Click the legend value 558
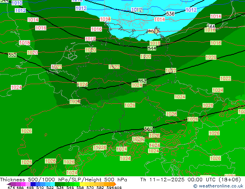Screen dimensions: 245x189 pos(80,187)
